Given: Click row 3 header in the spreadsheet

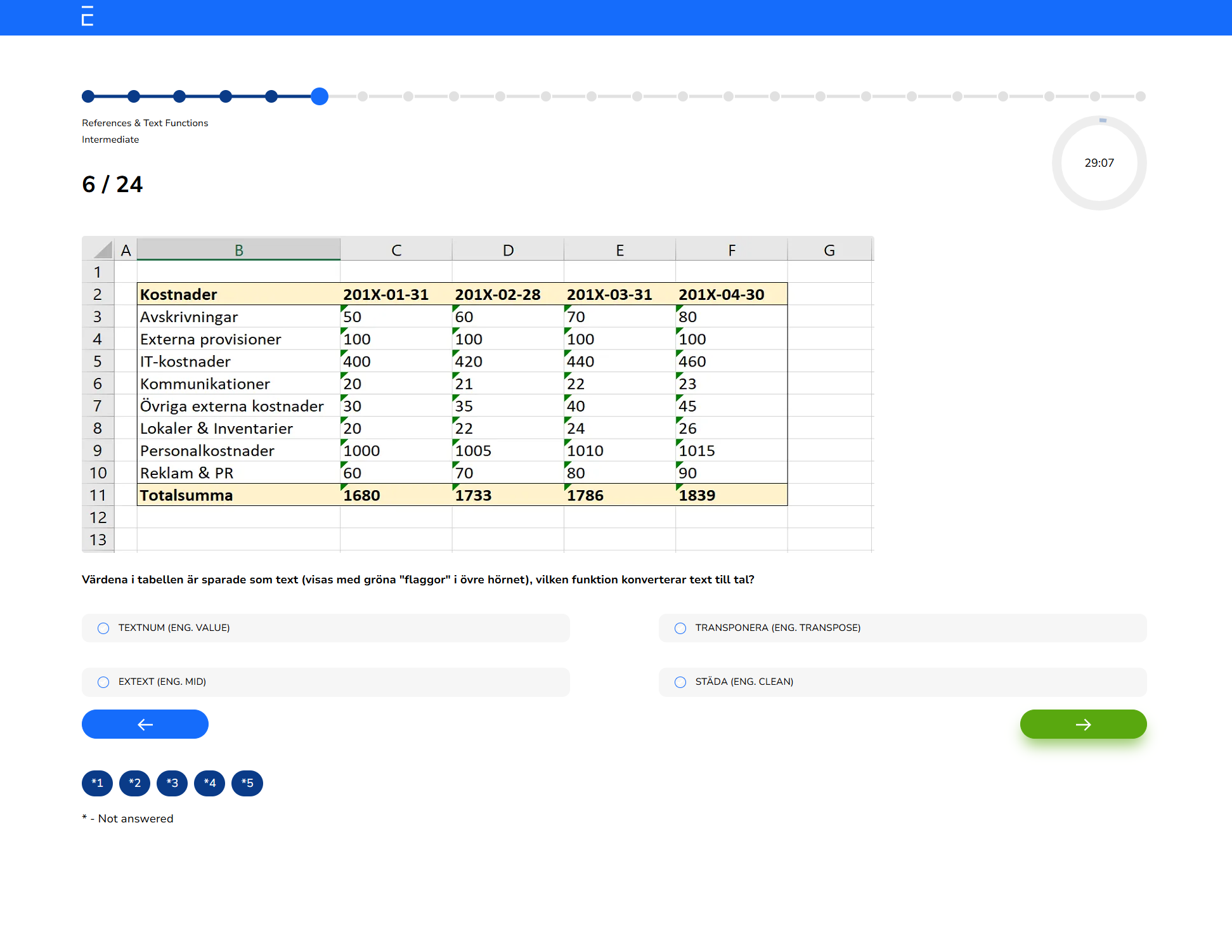Looking at the screenshot, I should coord(98,316).
